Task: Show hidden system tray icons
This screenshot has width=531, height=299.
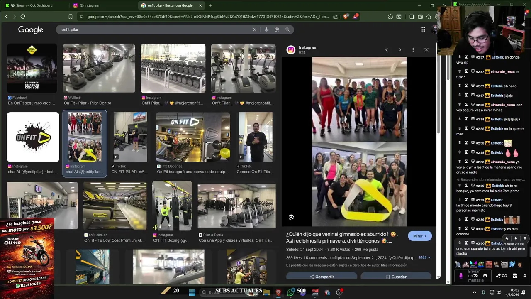Action: (x=475, y=292)
